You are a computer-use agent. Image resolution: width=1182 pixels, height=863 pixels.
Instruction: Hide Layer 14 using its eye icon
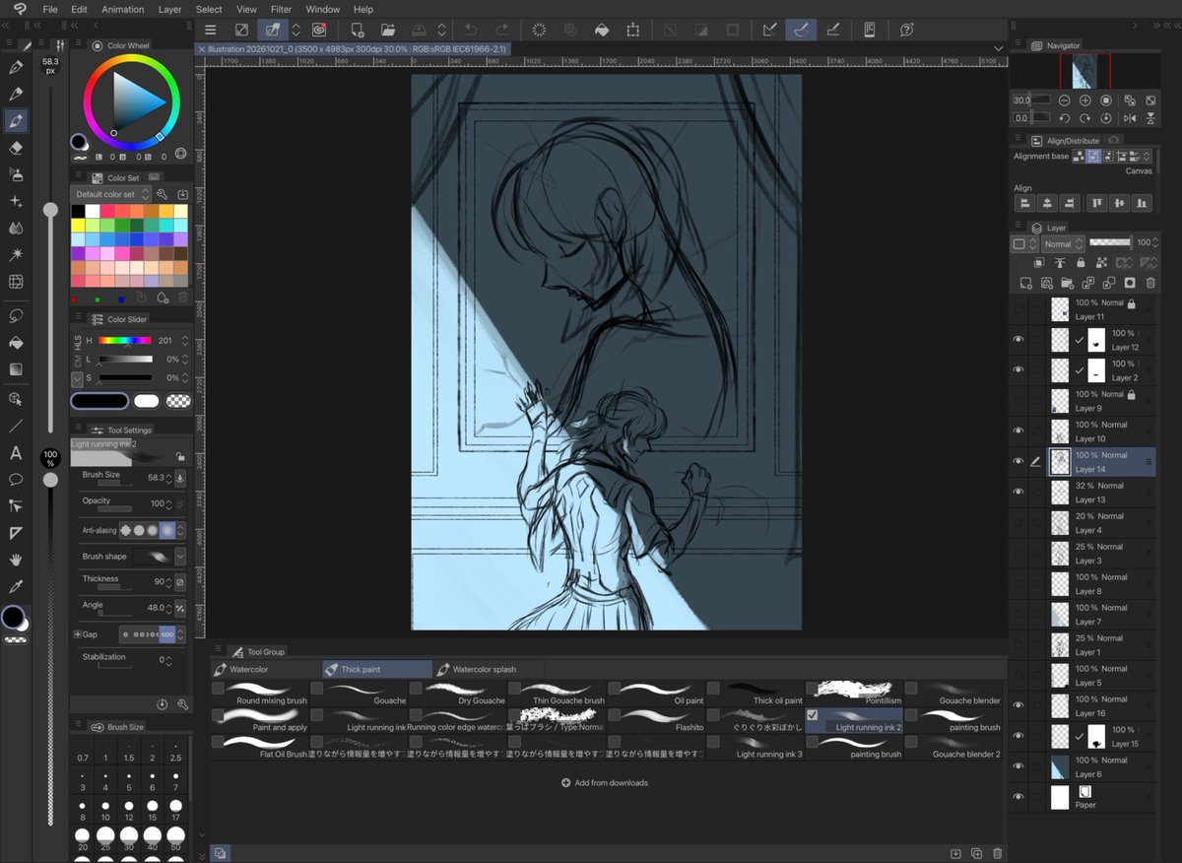1018,461
